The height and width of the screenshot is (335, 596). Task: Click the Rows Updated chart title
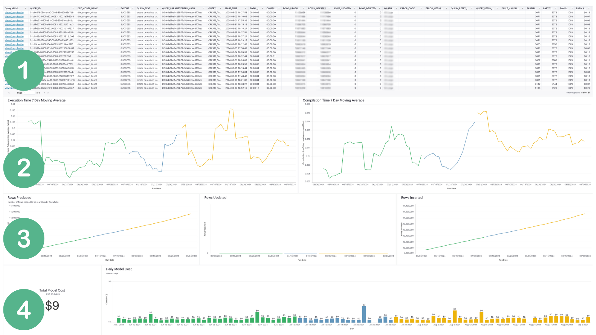click(215, 198)
